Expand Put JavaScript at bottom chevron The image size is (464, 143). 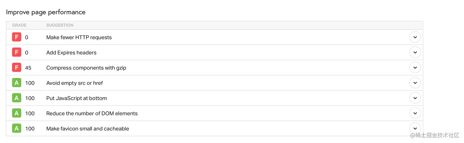415,98
